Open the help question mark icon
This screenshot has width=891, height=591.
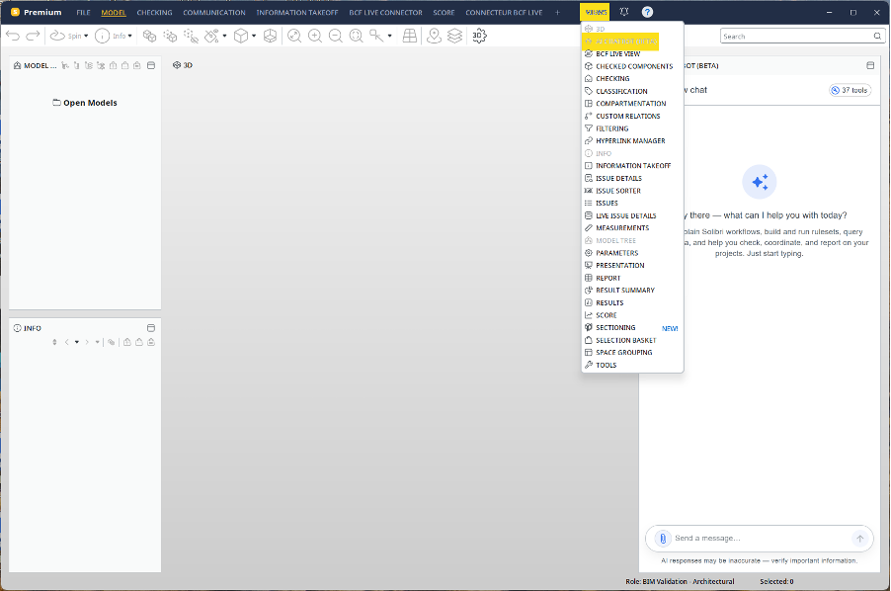647,12
